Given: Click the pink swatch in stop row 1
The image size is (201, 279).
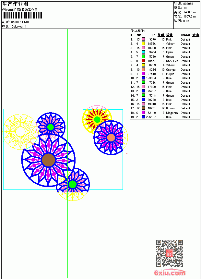Looking at the screenshot, I should click(x=143, y=39).
